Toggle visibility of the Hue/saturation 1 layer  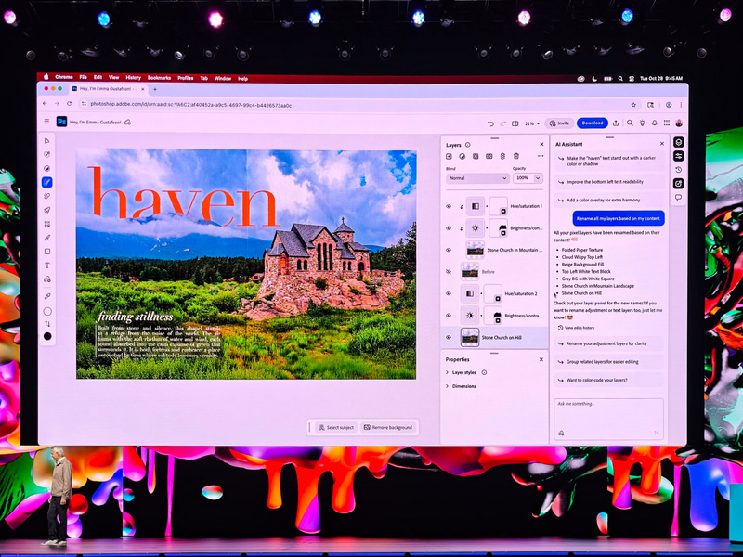[449, 206]
